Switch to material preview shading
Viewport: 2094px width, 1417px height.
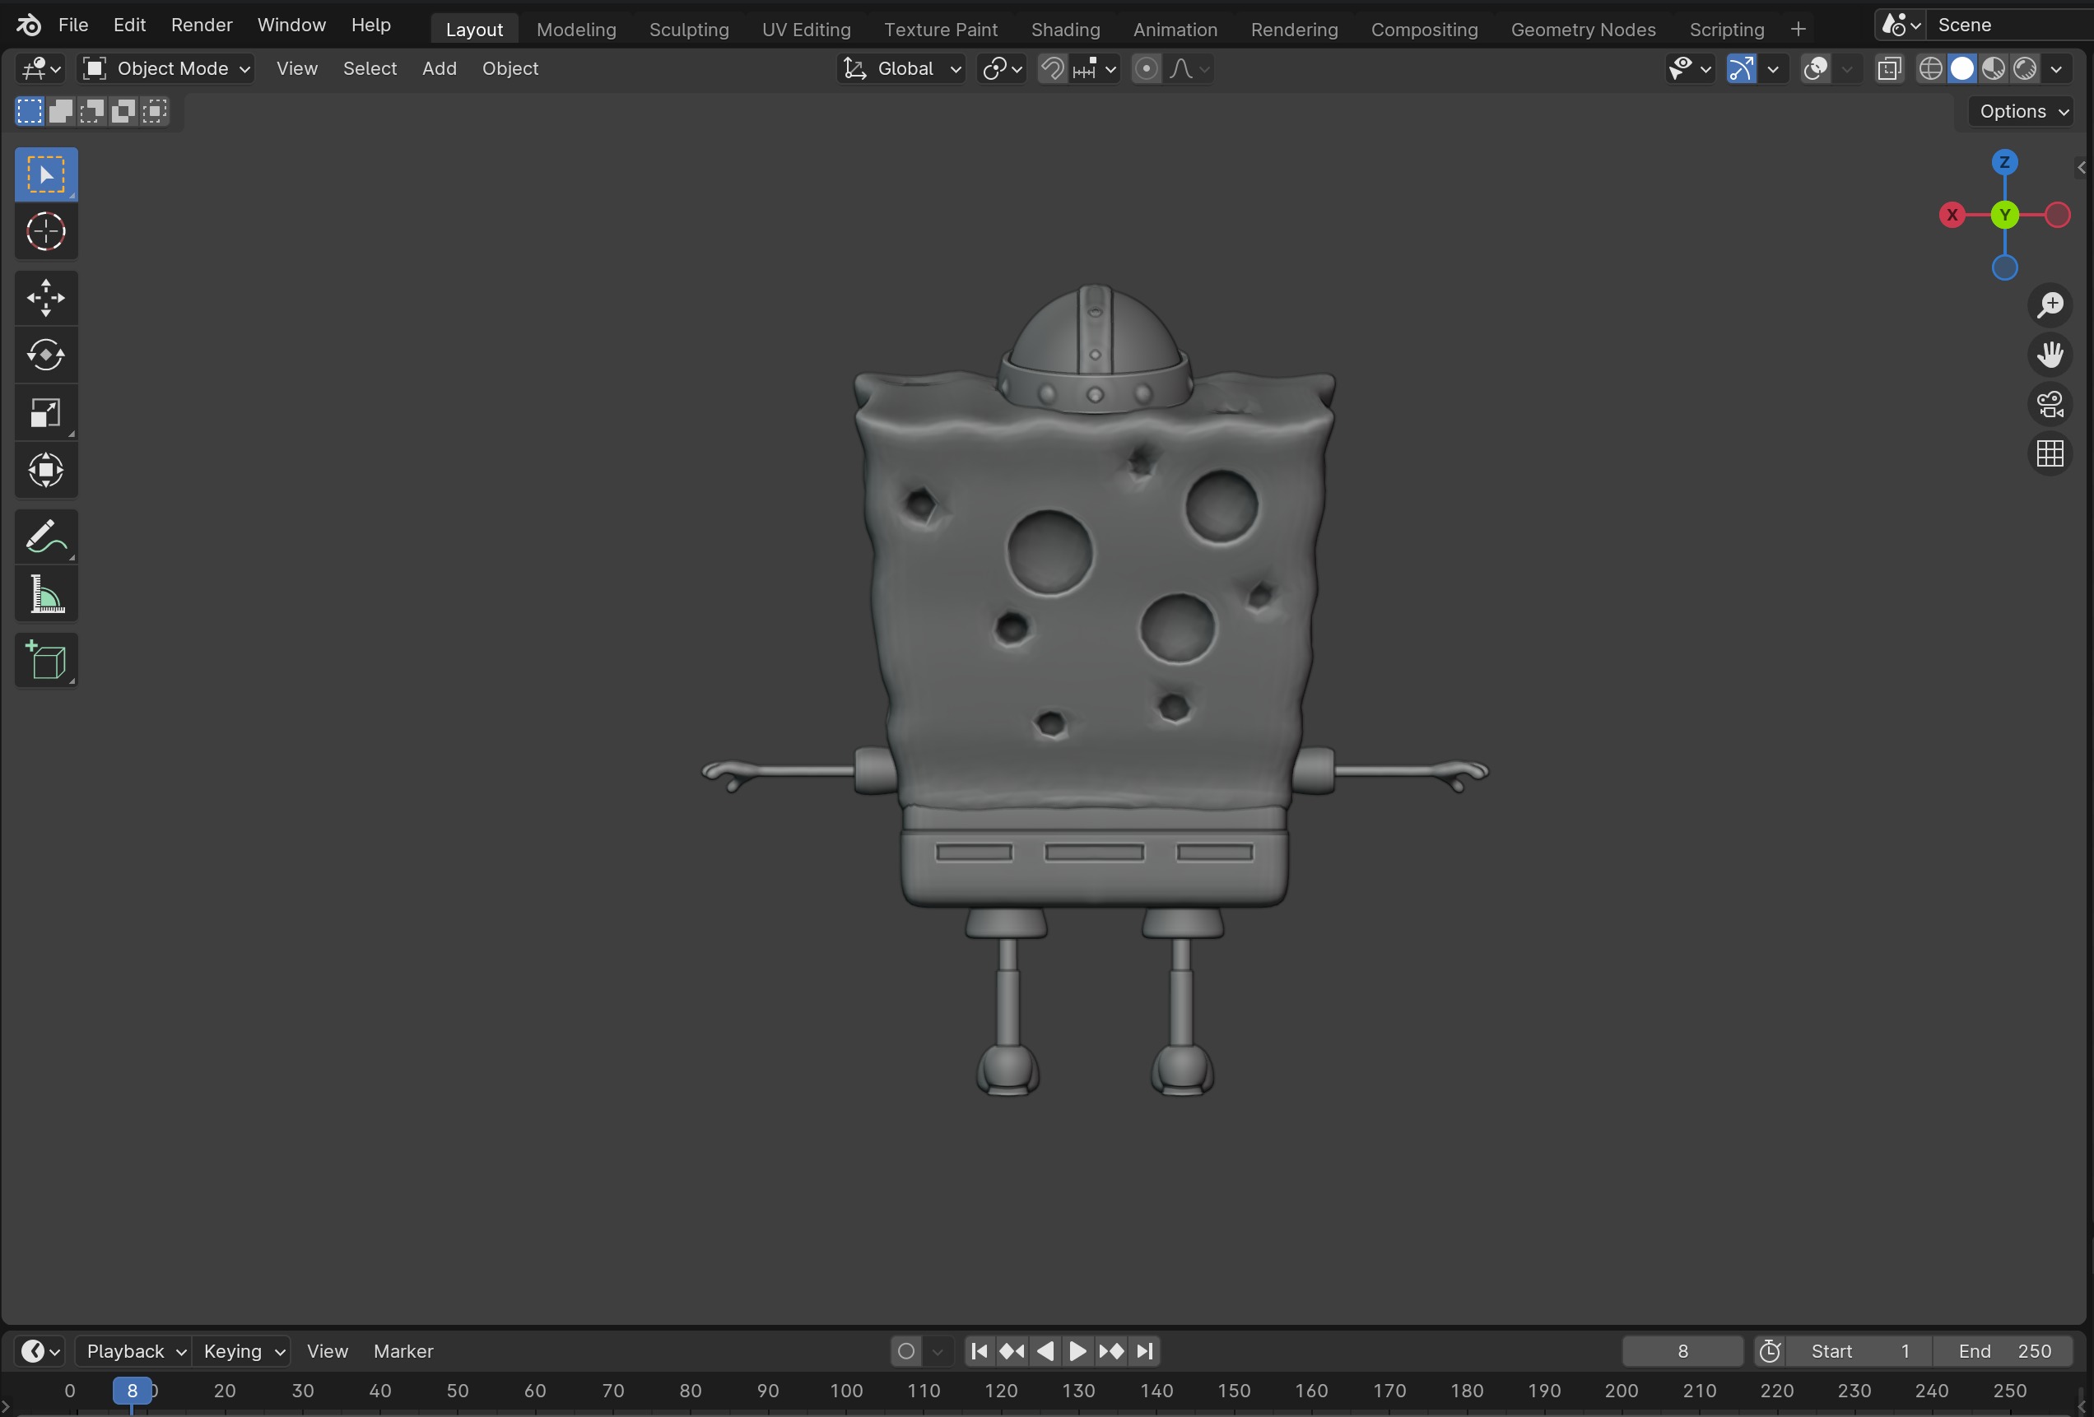point(1993,69)
